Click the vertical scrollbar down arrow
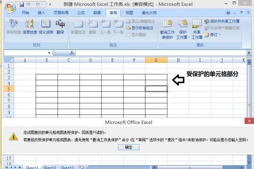Image resolution: width=254 pixels, height=169 pixels. 249,162
